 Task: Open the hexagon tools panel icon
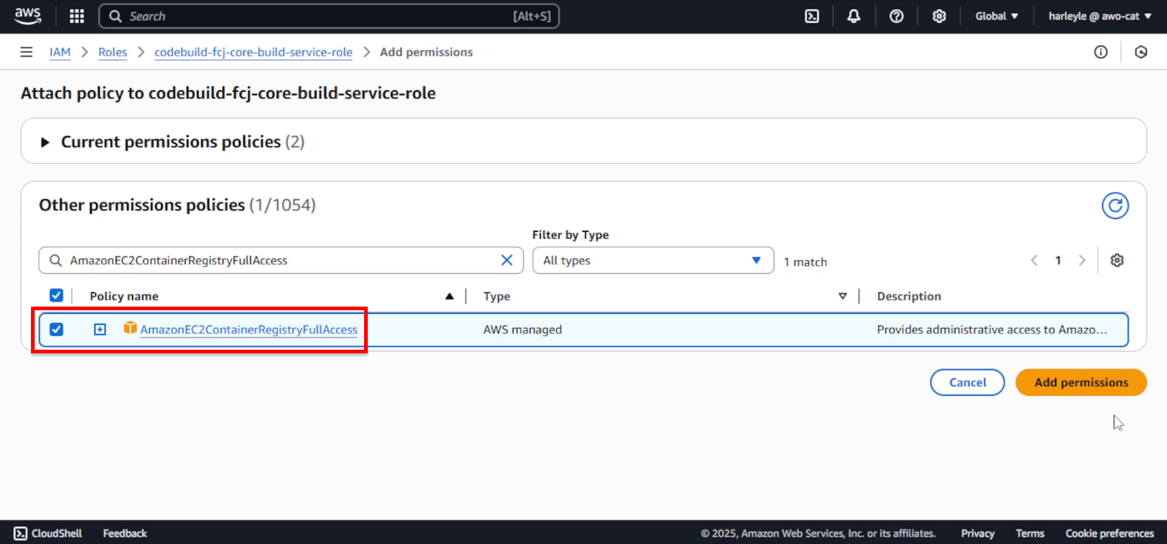[1141, 52]
